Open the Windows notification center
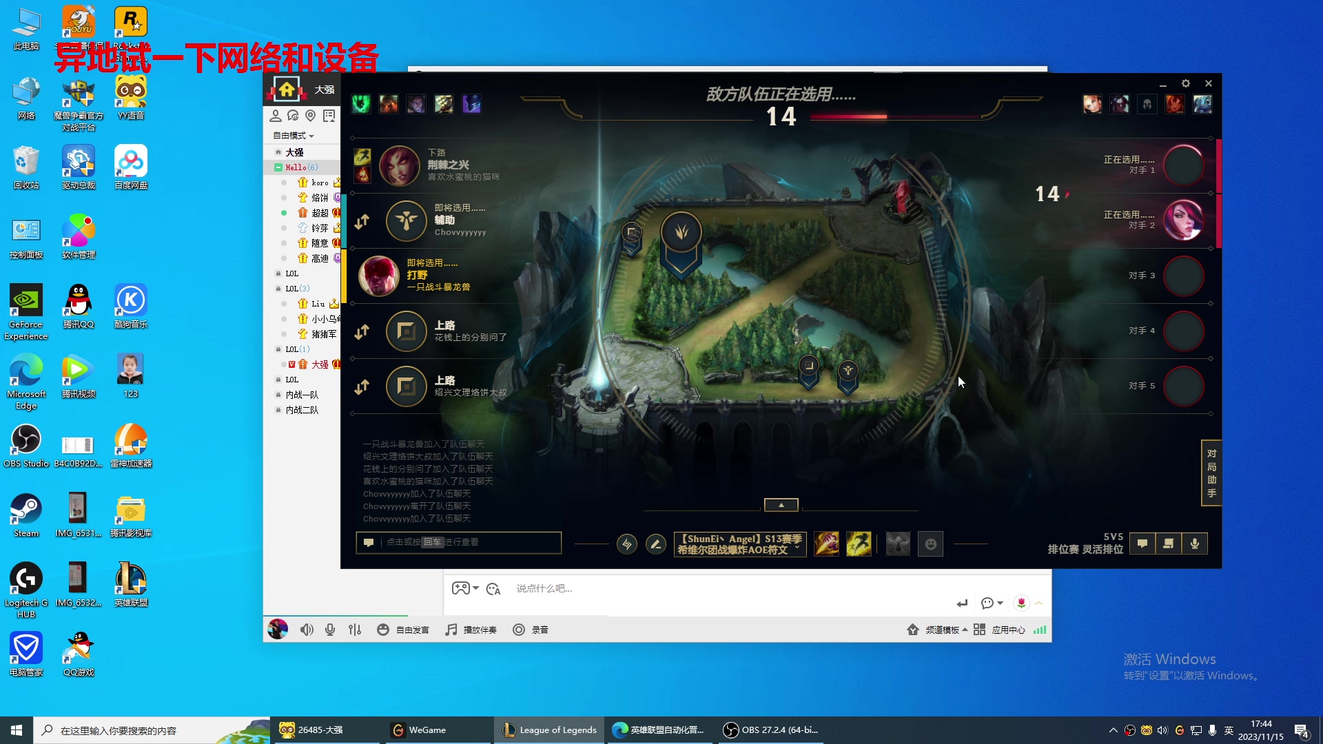Viewport: 1323px width, 744px height. 1302,731
